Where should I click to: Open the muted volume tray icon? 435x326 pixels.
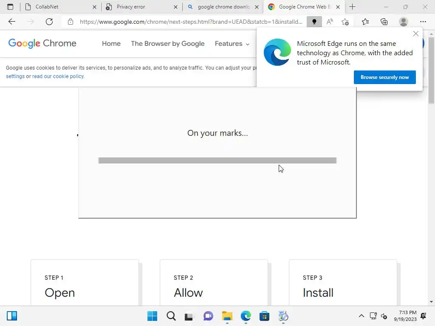384,316
